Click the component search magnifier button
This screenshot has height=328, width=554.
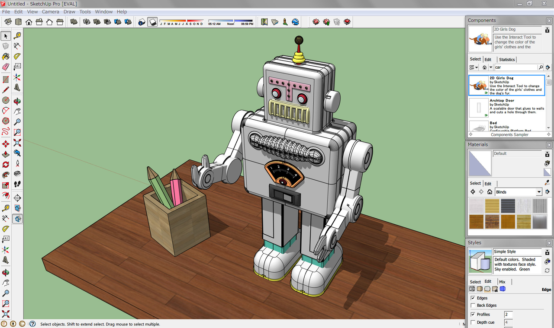(541, 67)
